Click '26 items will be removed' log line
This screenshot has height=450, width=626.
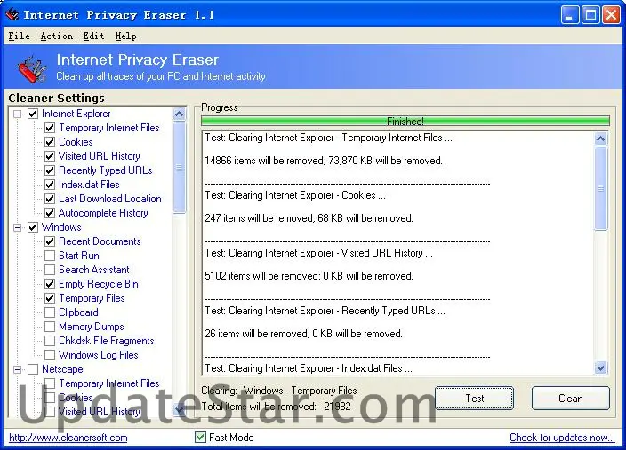click(303, 334)
